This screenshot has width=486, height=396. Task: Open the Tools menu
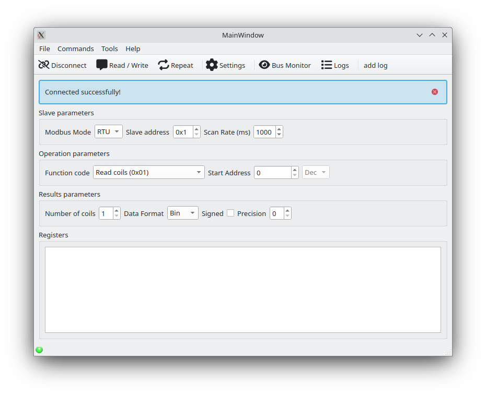[x=110, y=49]
